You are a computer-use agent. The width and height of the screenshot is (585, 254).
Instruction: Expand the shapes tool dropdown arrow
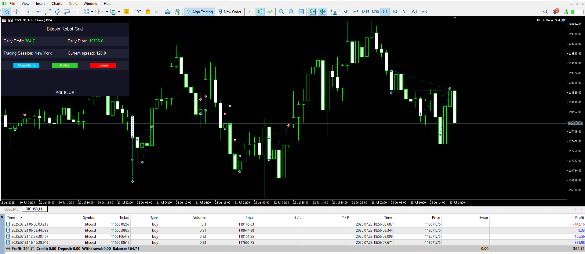click(92, 12)
